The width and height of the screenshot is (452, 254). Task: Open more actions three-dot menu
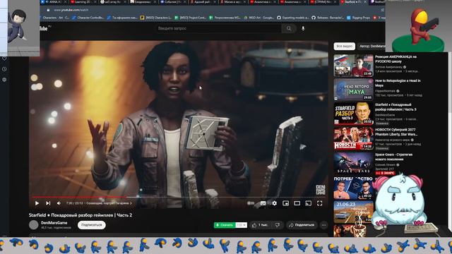pyautogui.click(x=323, y=225)
